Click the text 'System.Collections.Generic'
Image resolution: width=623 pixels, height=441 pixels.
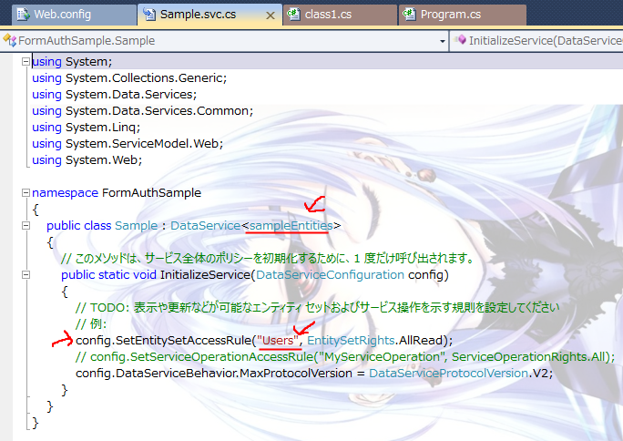146,77
